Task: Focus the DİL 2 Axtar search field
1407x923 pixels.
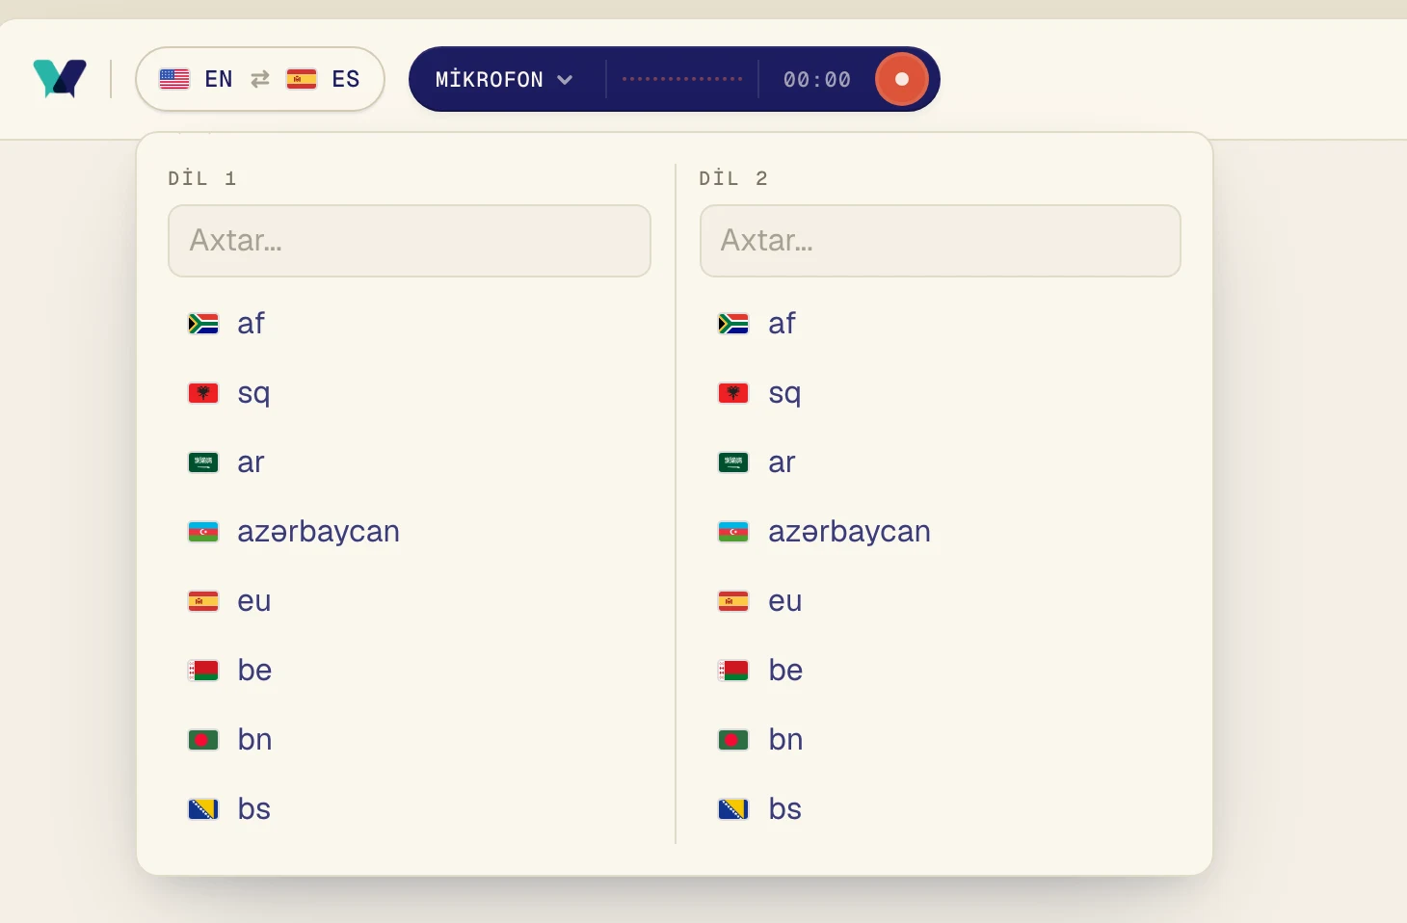Action: tap(941, 241)
